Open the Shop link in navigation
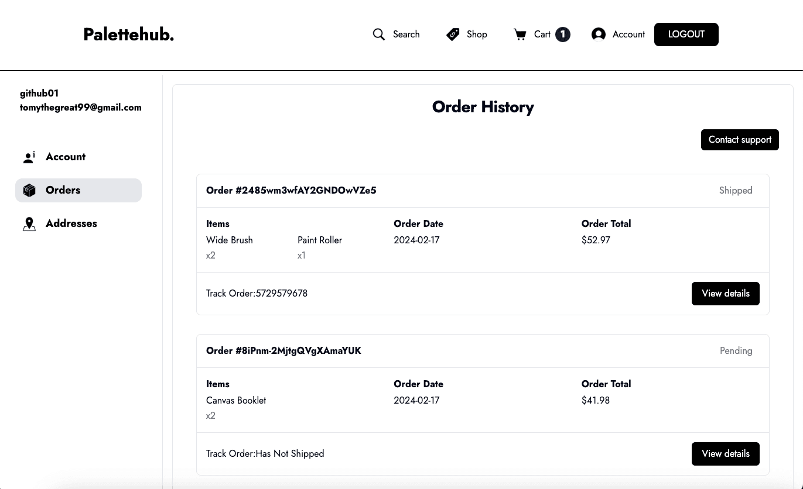This screenshot has width=803, height=489. coord(477,35)
